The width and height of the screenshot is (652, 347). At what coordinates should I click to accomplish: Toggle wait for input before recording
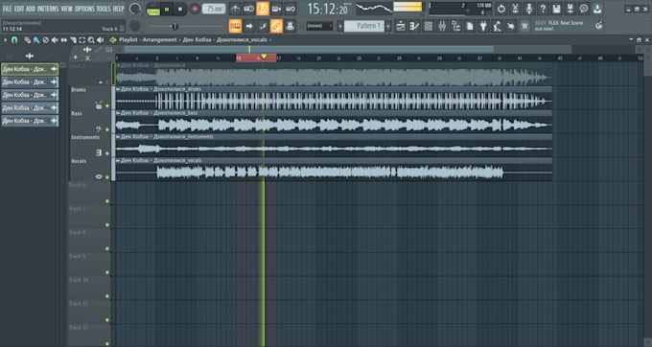click(x=248, y=9)
